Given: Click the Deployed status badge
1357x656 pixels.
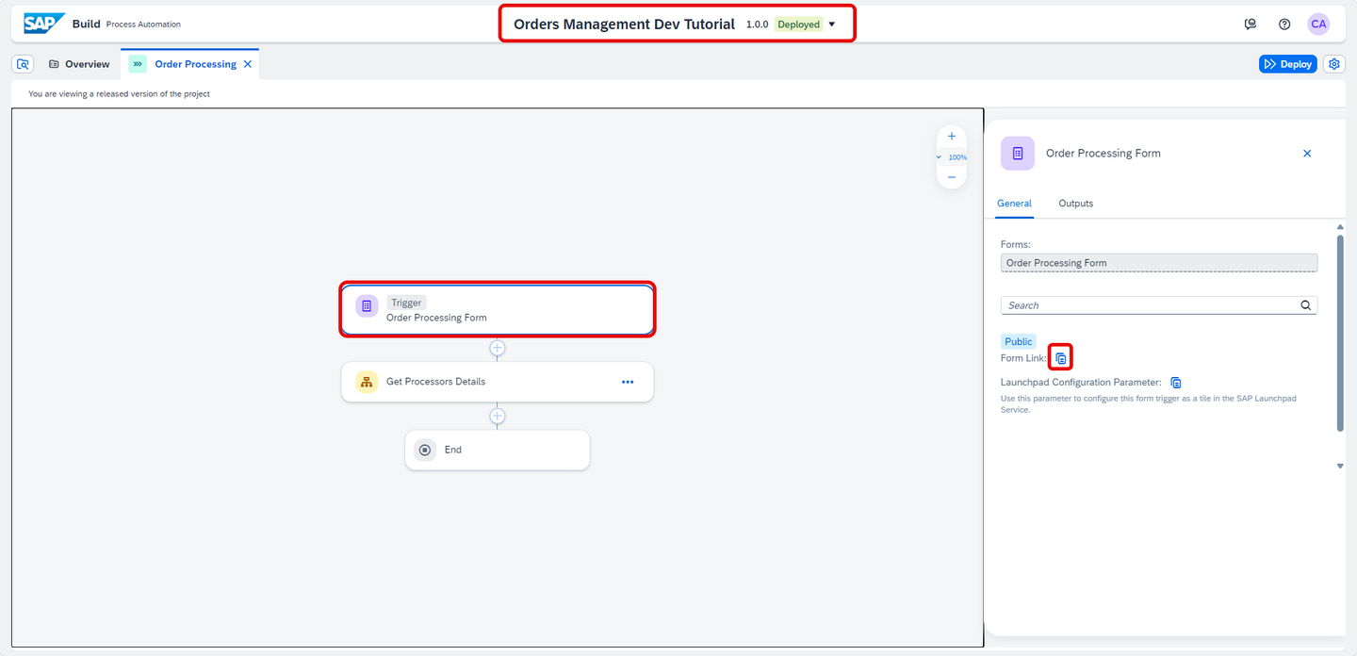Looking at the screenshot, I should point(798,25).
